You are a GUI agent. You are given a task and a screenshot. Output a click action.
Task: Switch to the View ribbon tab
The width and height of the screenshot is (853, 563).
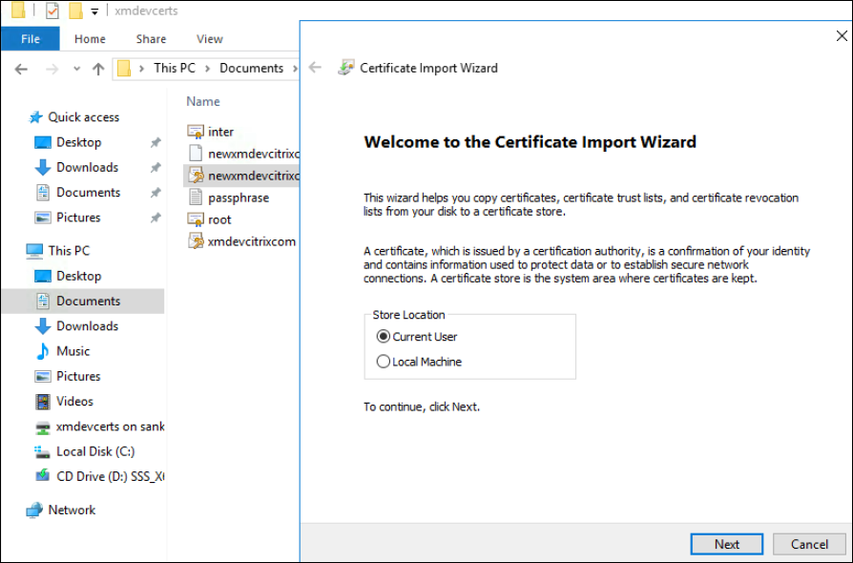pos(209,39)
